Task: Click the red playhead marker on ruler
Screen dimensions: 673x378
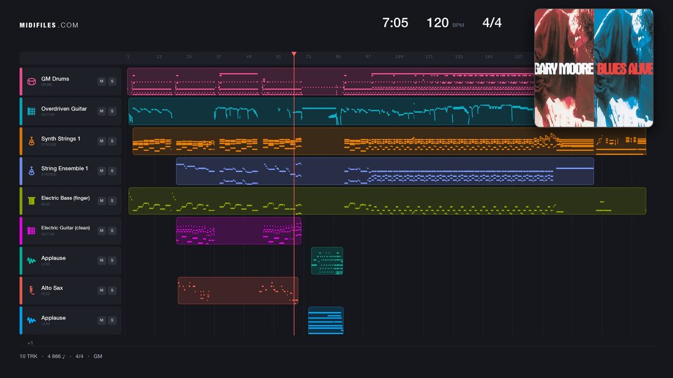Action: pos(294,54)
